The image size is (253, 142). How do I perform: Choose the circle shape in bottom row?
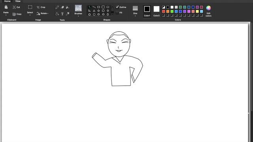[94, 14]
